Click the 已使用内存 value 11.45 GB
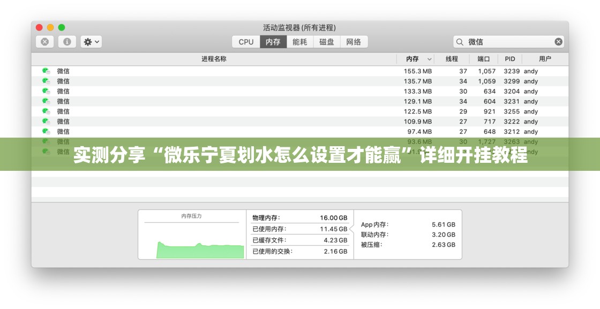This screenshot has width=600, height=309. pyautogui.click(x=334, y=229)
